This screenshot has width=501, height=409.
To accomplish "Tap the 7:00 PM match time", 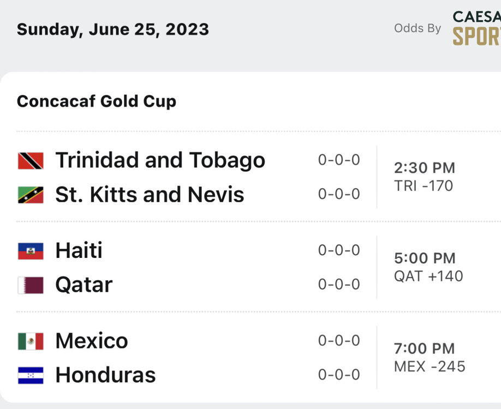I will [424, 348].
